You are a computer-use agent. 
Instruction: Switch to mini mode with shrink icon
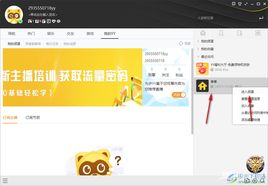[246, 4]
